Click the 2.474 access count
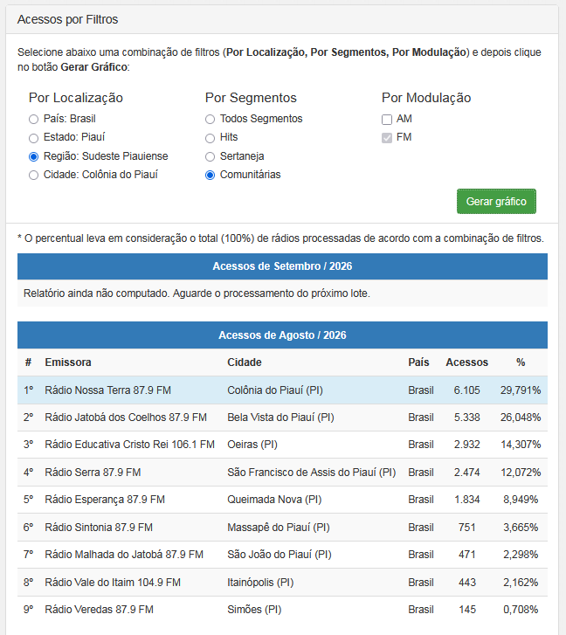Screen dimensions: 566x635 tap(466, 473)
